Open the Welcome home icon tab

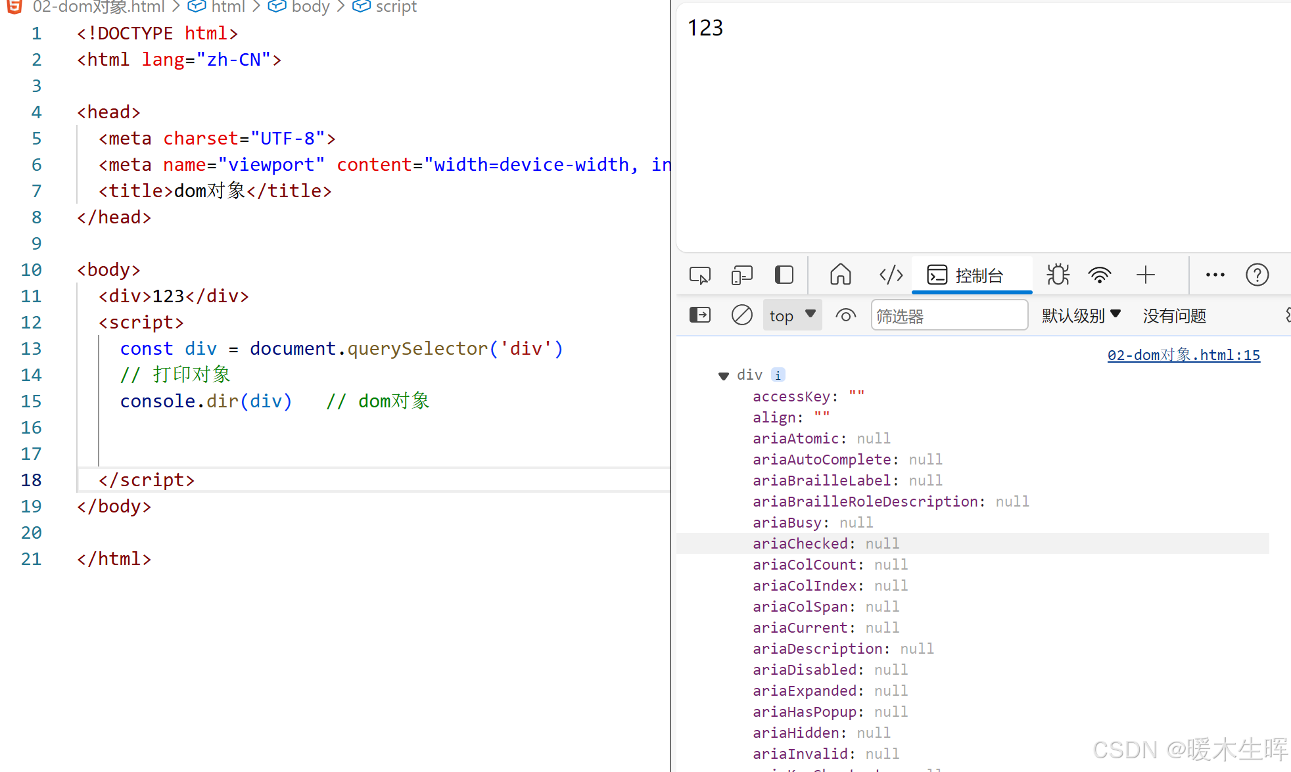coord(840,275)
